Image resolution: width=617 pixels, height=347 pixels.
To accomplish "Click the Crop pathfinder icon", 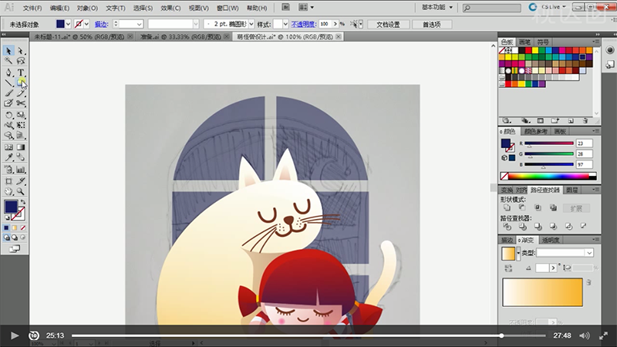I will (553, 226).
